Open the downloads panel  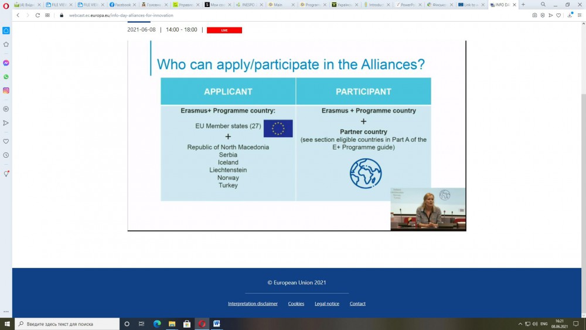click(570, 15)
